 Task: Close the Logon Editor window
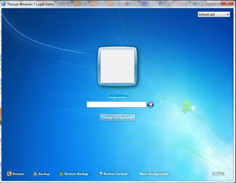coord(227,3)
